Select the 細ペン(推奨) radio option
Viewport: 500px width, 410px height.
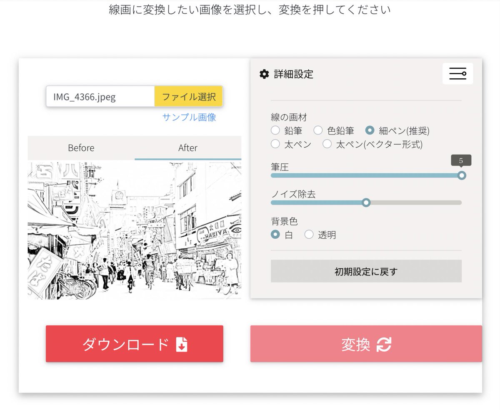(370, 130)
